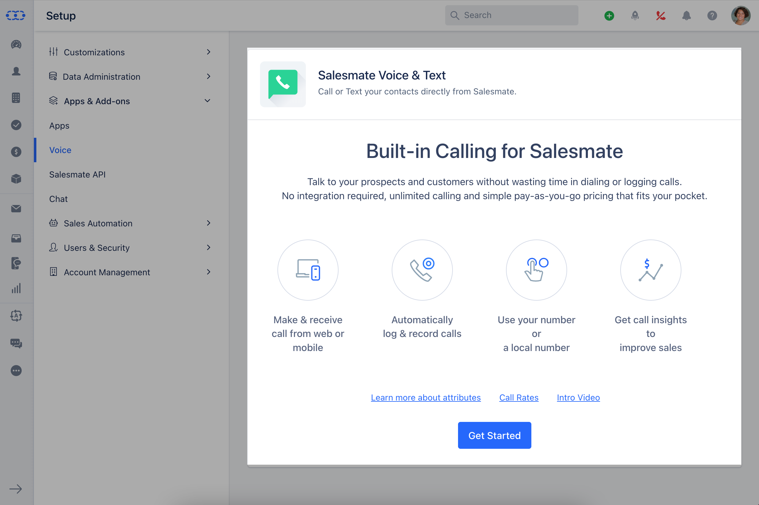Expand the Customizations section
Screen dimensions: 759x505
coord(131,52)
